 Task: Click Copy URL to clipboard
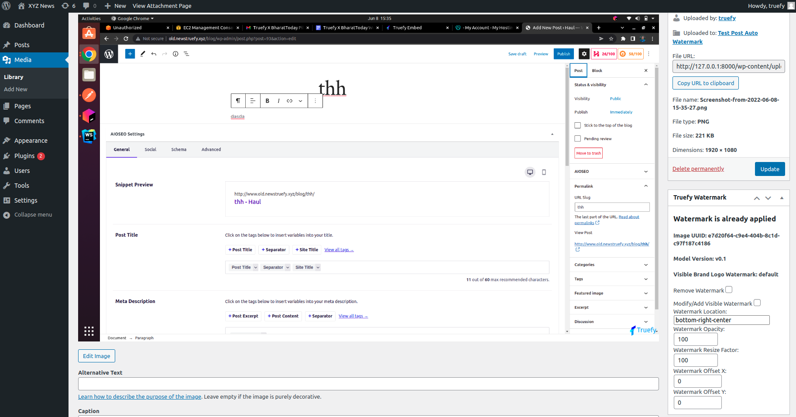click(705, 83)
